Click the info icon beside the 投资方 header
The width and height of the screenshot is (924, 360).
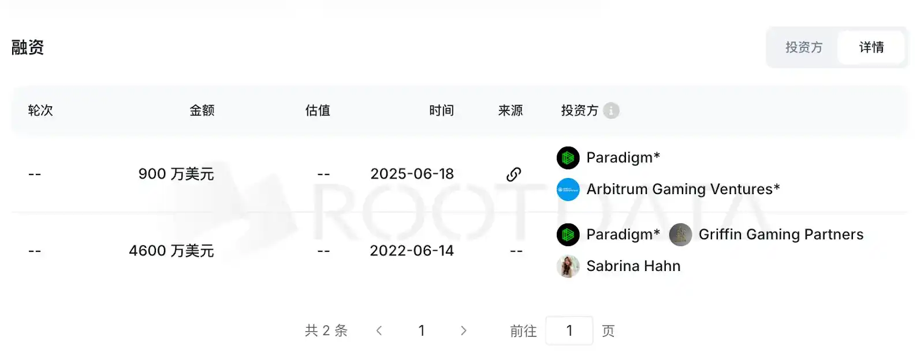tap(613, 110)
